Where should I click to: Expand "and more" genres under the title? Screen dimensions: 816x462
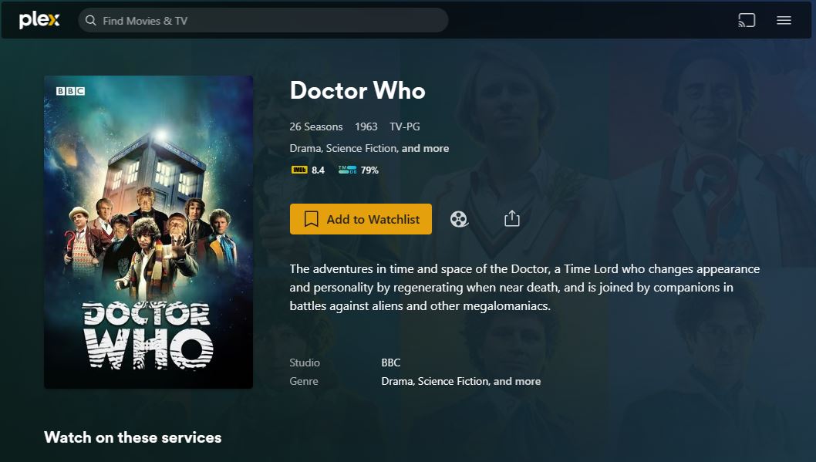click(425, 148)
